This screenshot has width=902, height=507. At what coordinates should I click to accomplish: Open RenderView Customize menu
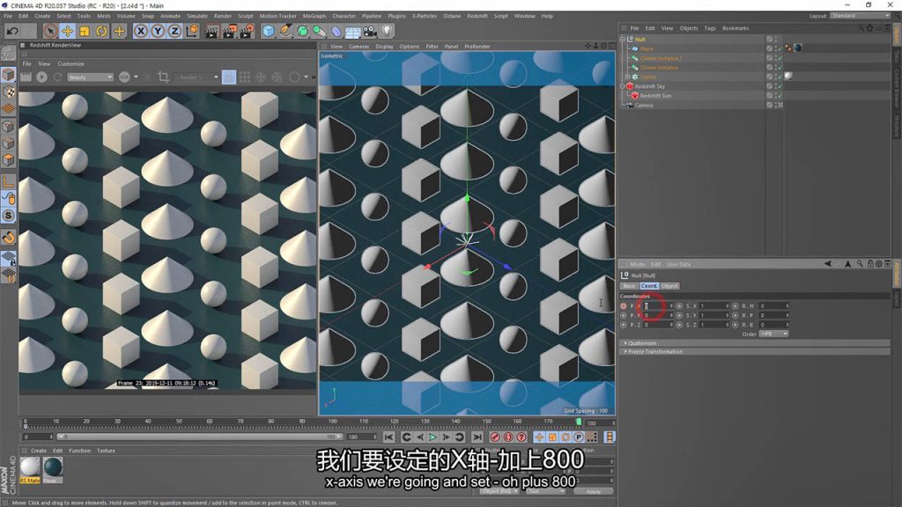pos(70,63)
